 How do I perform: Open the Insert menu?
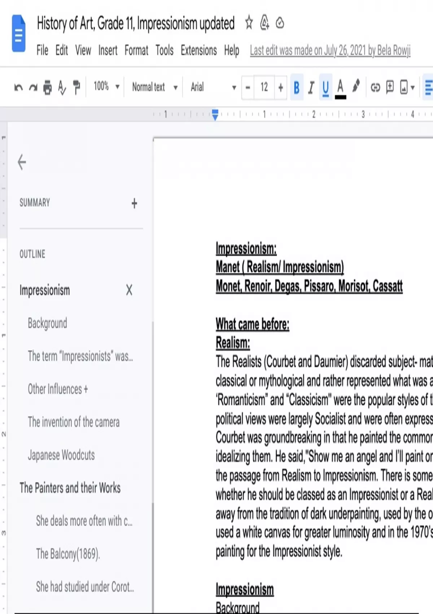(108, 50)
